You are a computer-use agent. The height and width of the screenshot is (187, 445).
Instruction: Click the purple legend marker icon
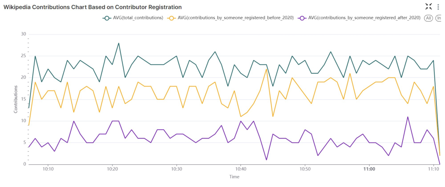click(x=302, y=18)
